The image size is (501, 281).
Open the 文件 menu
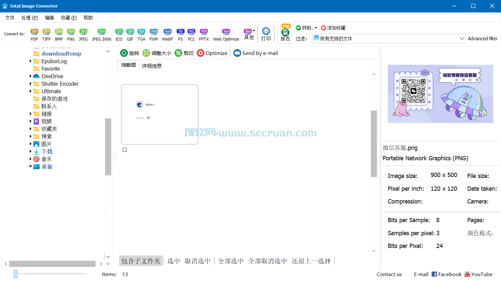[10, 18]
